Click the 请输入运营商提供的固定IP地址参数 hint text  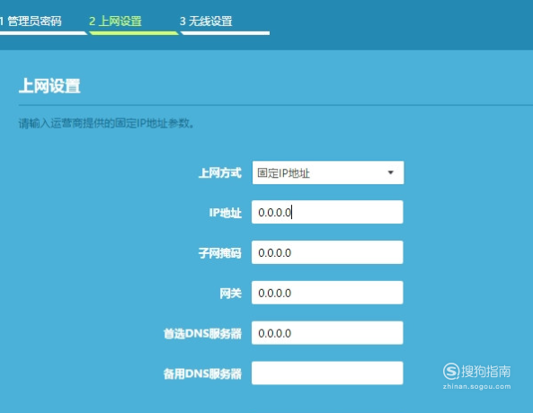tap(106, 123)
